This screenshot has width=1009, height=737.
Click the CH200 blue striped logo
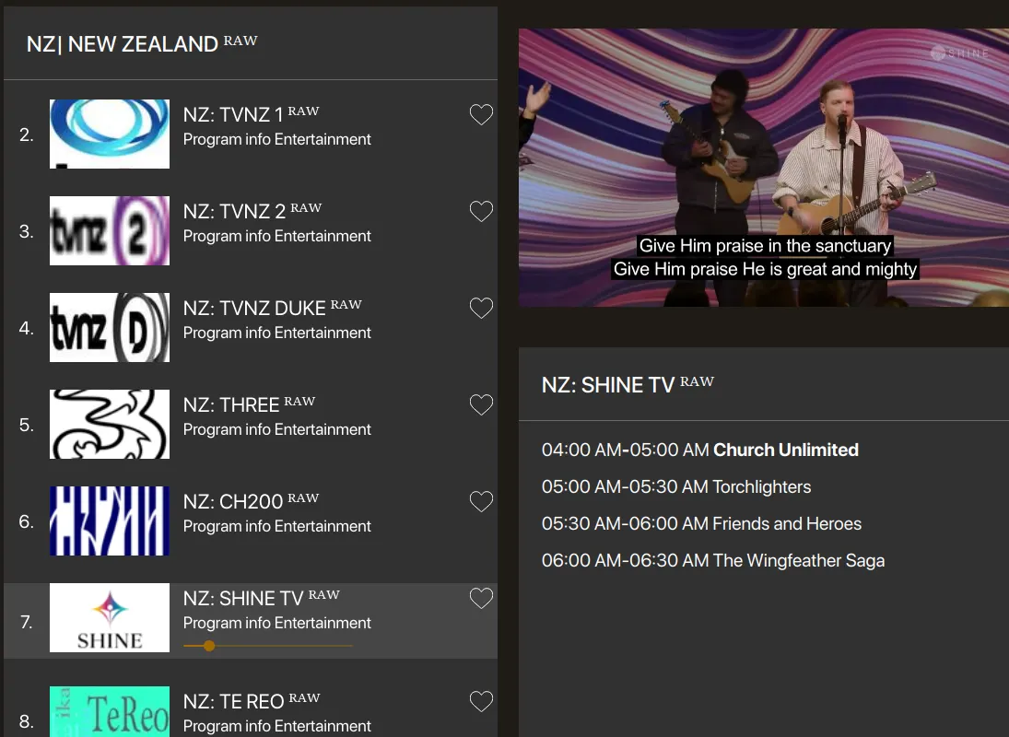pyautogui.click(x=110, y=521)
